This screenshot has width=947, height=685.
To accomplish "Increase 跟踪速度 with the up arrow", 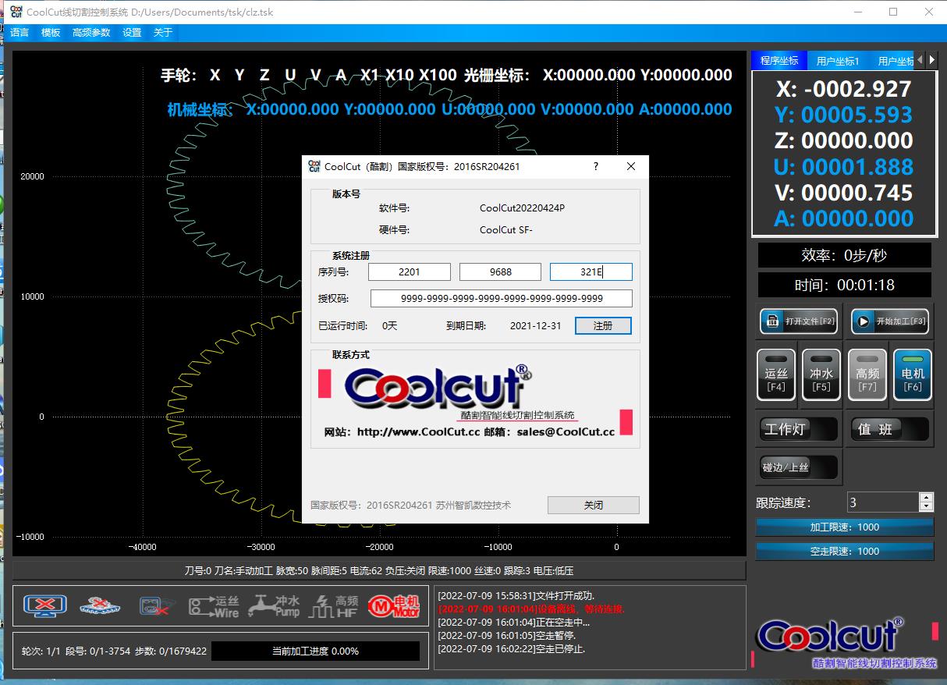I will pos(926,497).
